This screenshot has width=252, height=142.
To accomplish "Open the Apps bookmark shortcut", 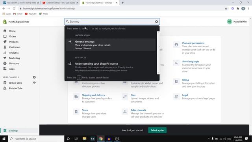I will click(7, 14).
